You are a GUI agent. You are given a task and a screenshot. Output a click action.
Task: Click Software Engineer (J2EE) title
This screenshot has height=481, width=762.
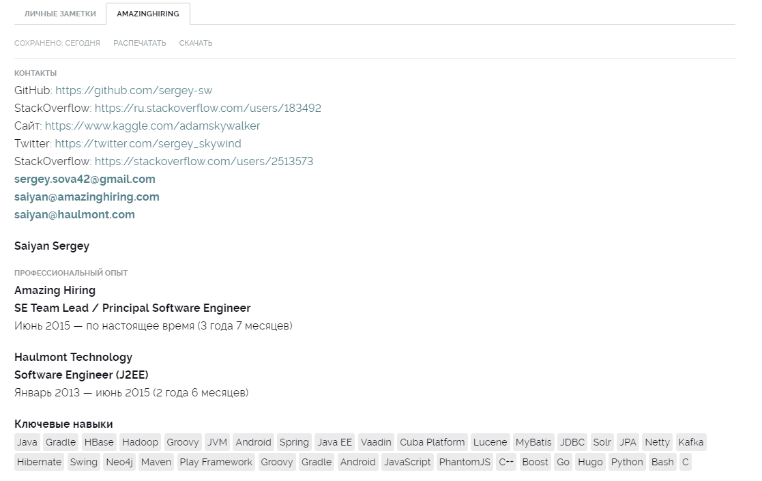(x=81, y=375)
